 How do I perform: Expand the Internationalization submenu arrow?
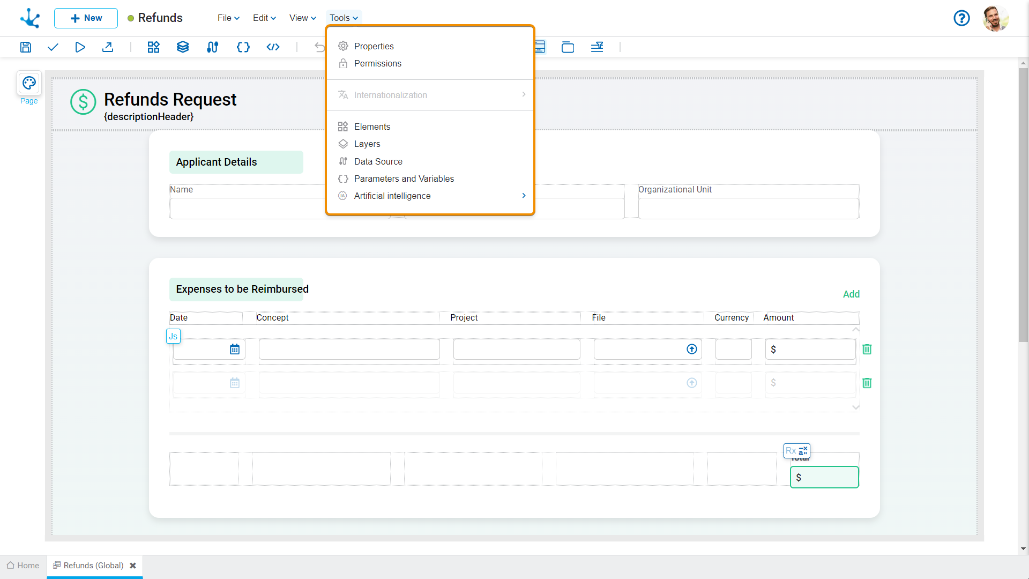(x=523, y=95)
